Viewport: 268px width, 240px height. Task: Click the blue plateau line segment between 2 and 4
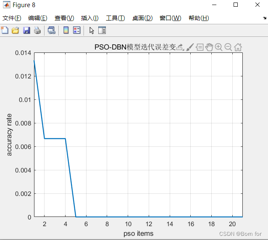pyautogui.click(x=55, y=138)
